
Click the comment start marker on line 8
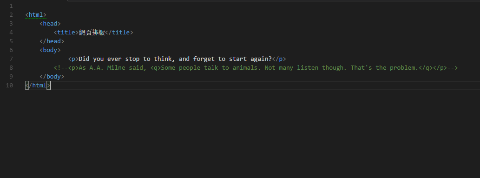tap(61, 68)
